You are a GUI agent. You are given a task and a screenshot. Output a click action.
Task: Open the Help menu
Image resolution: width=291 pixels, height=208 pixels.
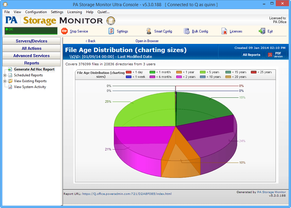pyautogui.click(x=90, y=12)
